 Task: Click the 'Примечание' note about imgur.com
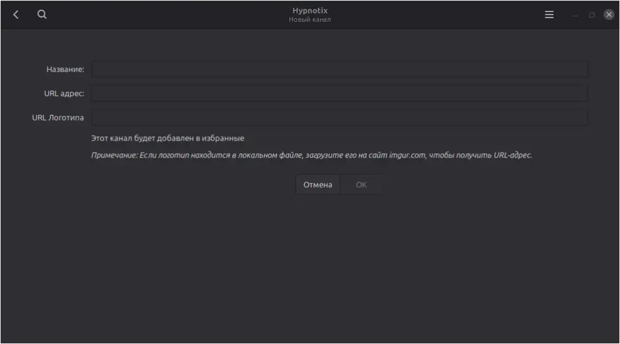click(312, 155)
